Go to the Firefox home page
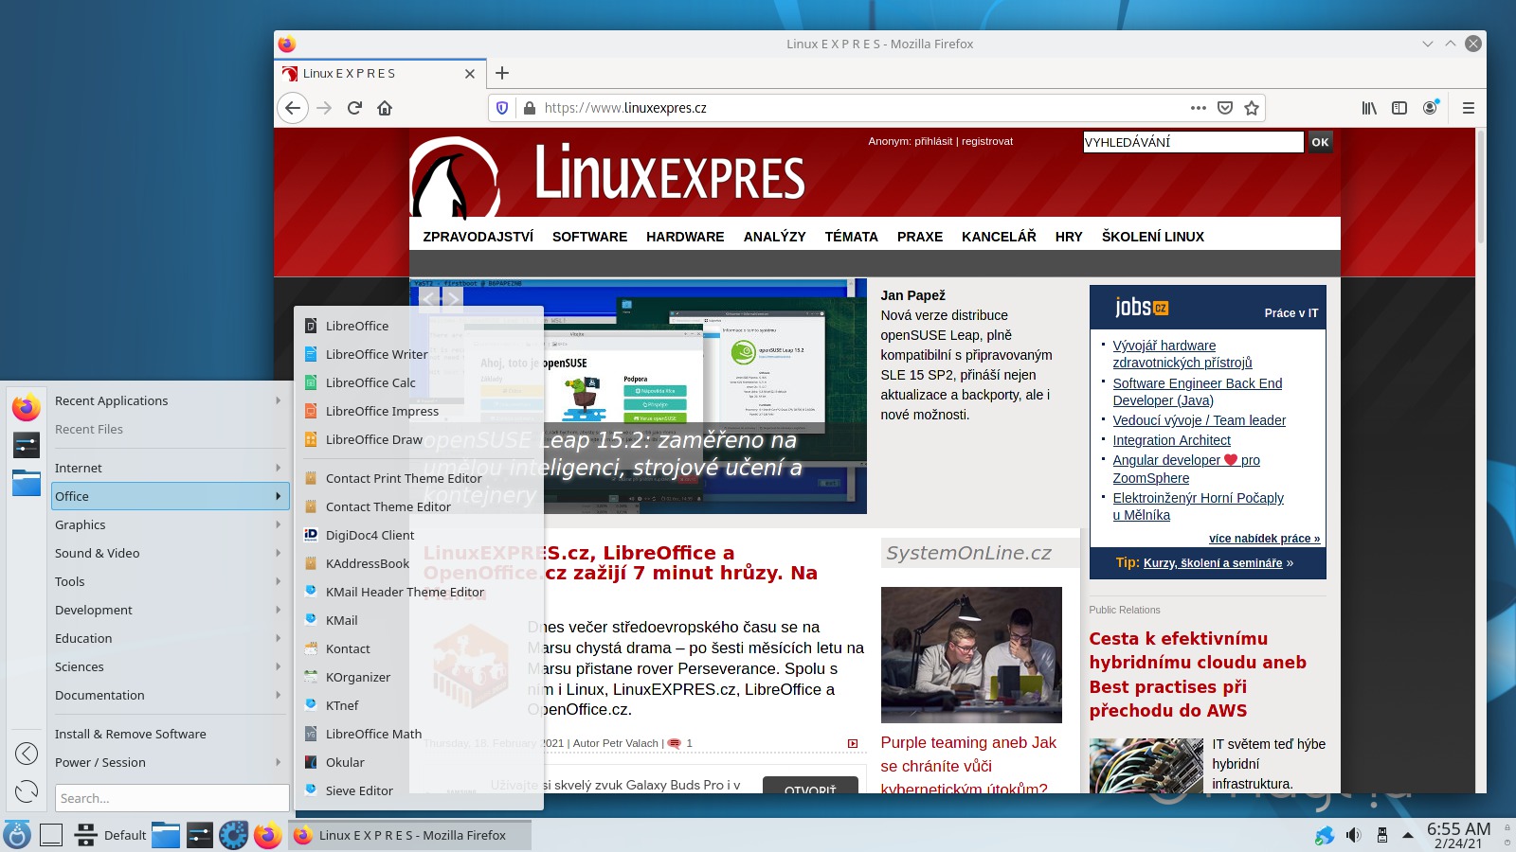The height and width of the screenshot is (852, 1516). [385, 108]
